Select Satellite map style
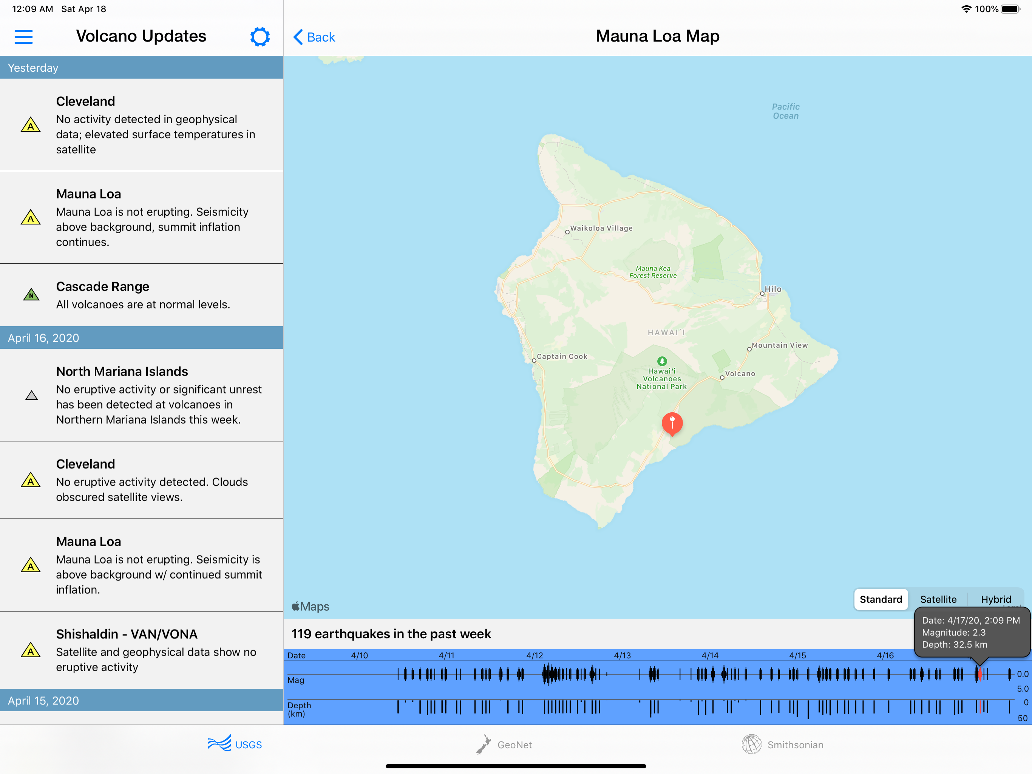Image resolution: width=1032 pixels, height=774 pixels. tap(938, 599)
